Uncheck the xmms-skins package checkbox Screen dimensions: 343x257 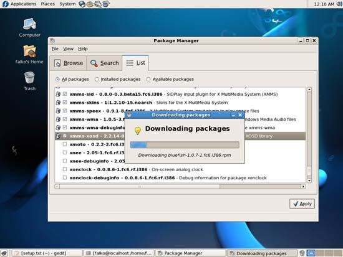coord(65,102)
